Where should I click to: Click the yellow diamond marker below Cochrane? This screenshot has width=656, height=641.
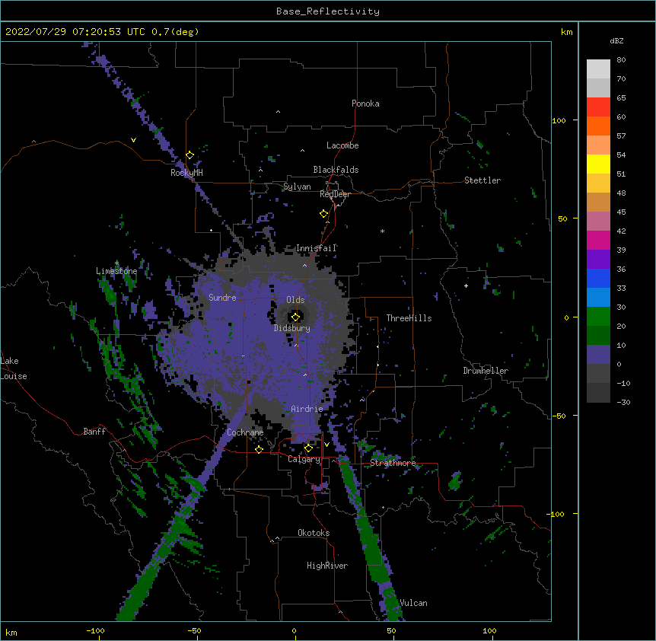pos(259,449)
